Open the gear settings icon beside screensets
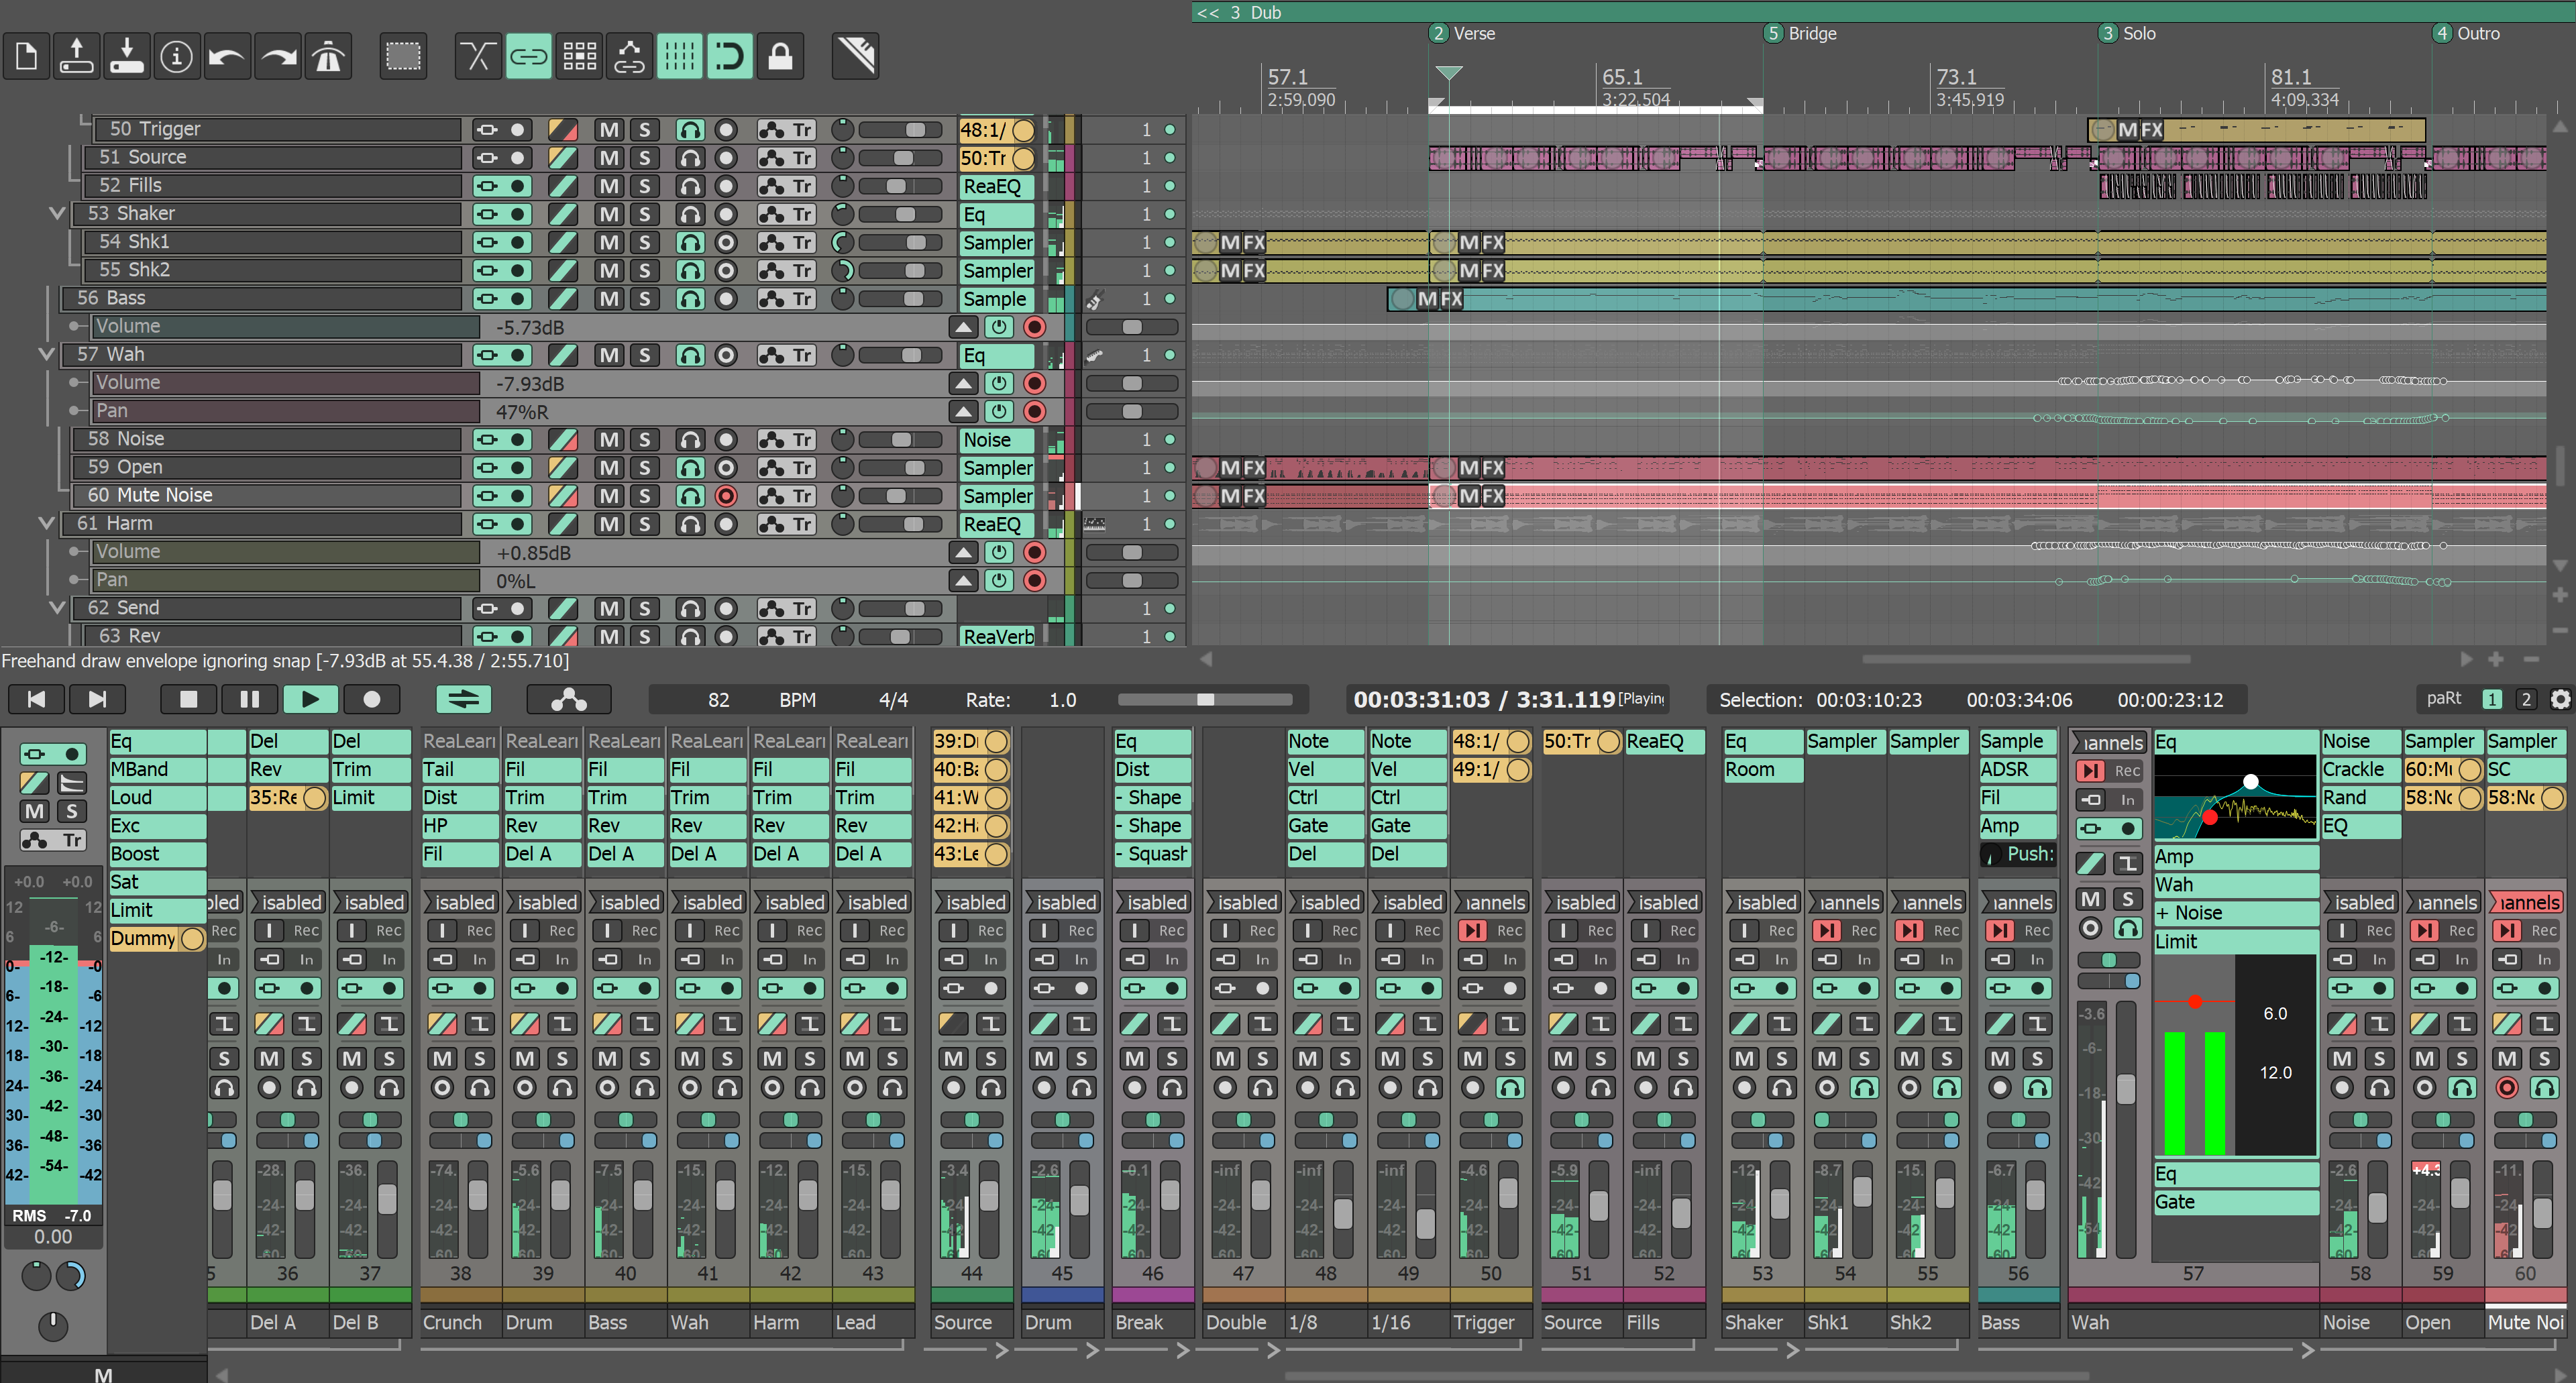Screen dimensions: 2576x1383 pyautogui.click(x=2560, y=699)
